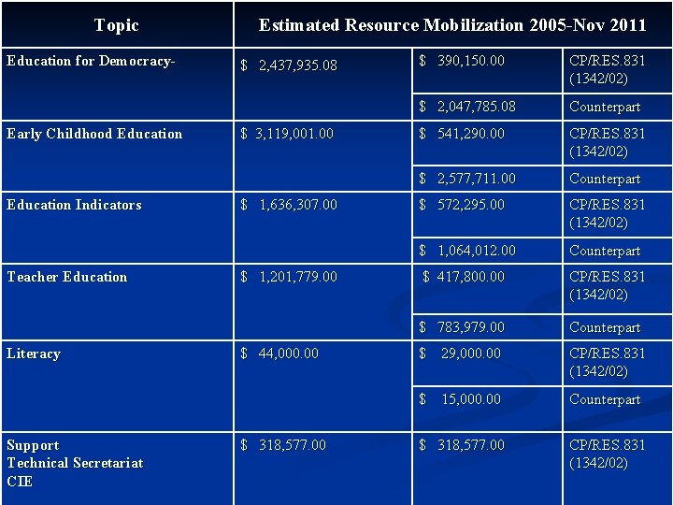The height and width of the screenshot is (505, 673).
Task: Click the 'Literacy' topic cell
Action: [117, 386]
